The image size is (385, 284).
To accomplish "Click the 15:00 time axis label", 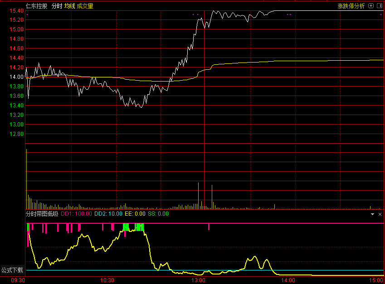I will pyautogui.click(x=376, y=280).
